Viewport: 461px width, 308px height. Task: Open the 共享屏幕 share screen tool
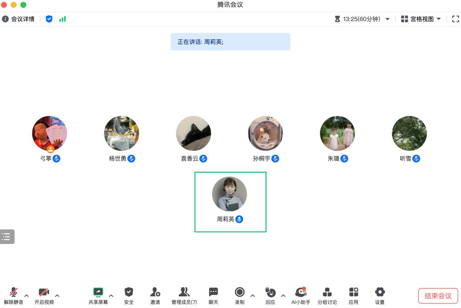coord(98,296)
